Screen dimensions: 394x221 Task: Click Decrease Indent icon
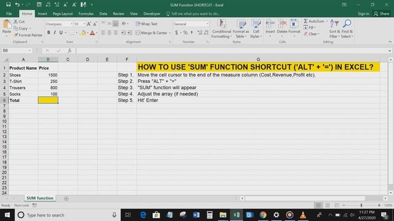click(123, 33)
